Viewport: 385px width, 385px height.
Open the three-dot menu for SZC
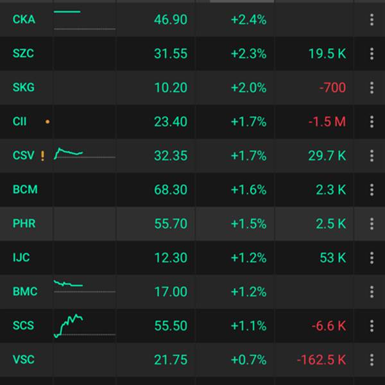(372, 54)
